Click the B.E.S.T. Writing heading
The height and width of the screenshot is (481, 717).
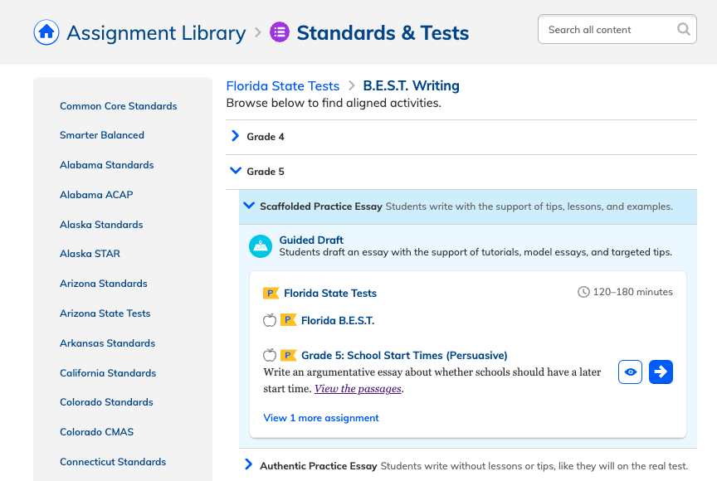411,86
